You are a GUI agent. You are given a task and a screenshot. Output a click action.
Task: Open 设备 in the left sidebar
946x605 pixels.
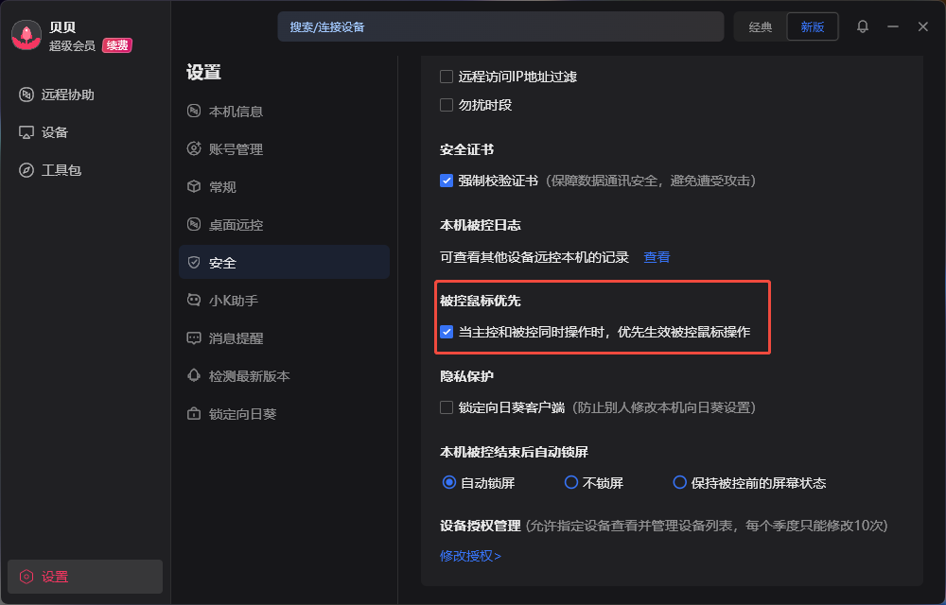pos(55,132)
